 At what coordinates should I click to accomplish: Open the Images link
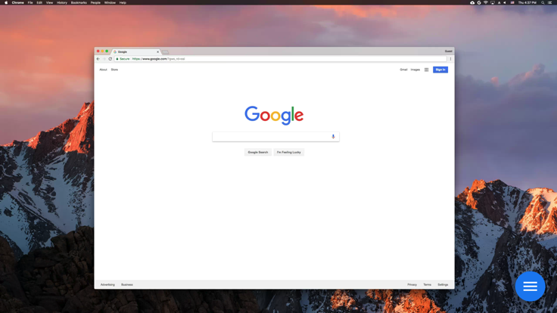click(415, 70)
